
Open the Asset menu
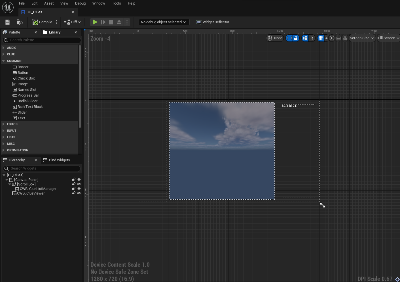click(x=49, y=3)
